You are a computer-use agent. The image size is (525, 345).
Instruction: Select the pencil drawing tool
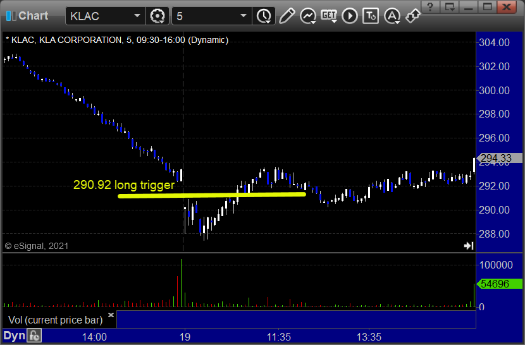287,16
